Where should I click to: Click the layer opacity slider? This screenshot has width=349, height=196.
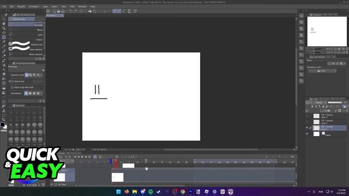(x=335, y=102)
